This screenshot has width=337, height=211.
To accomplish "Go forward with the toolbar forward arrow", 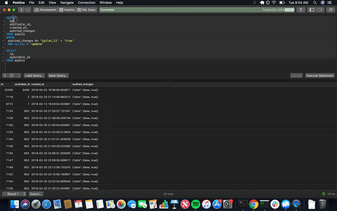I will coord(28,10).
